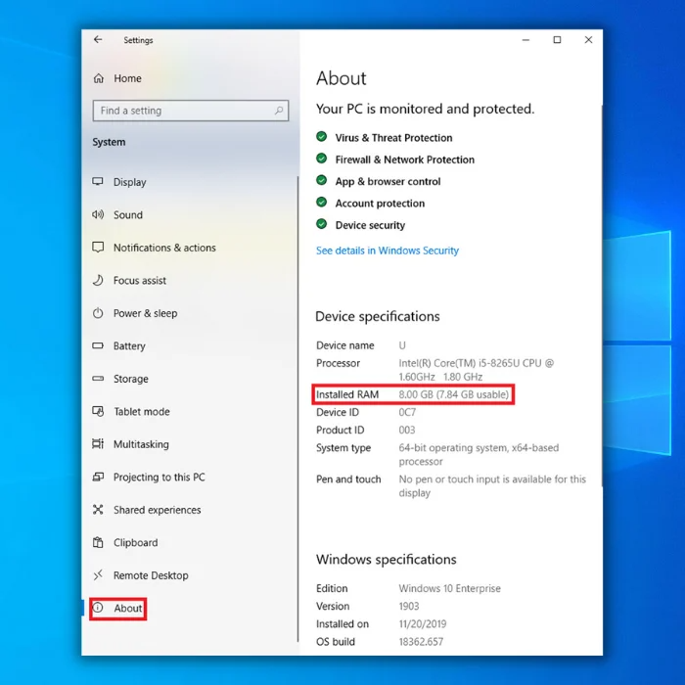Select the Sound speaker icon
This screenshot has height=685, width=685.
click(x=98, y=214)
